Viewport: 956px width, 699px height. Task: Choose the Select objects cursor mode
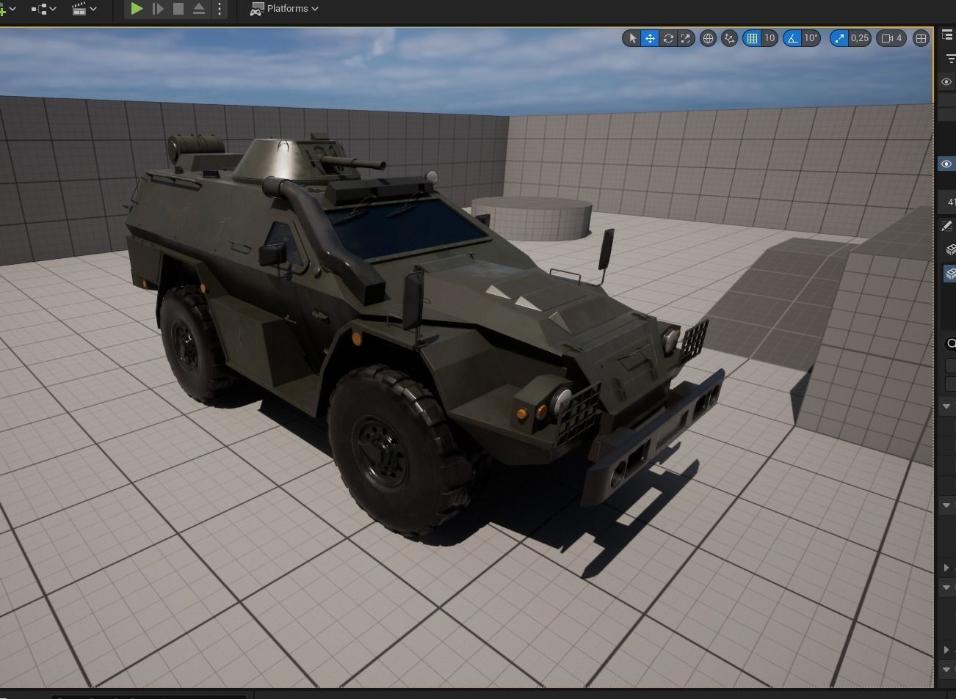(632, 38)
